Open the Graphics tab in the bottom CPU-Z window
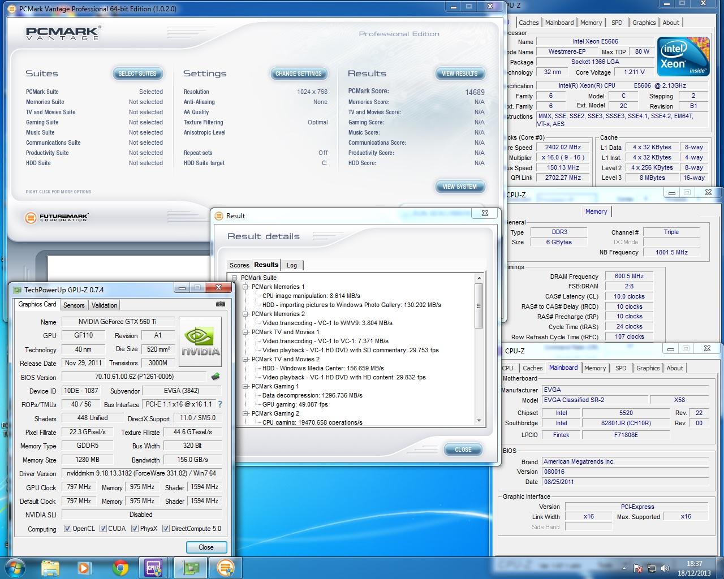 [648, 368]
